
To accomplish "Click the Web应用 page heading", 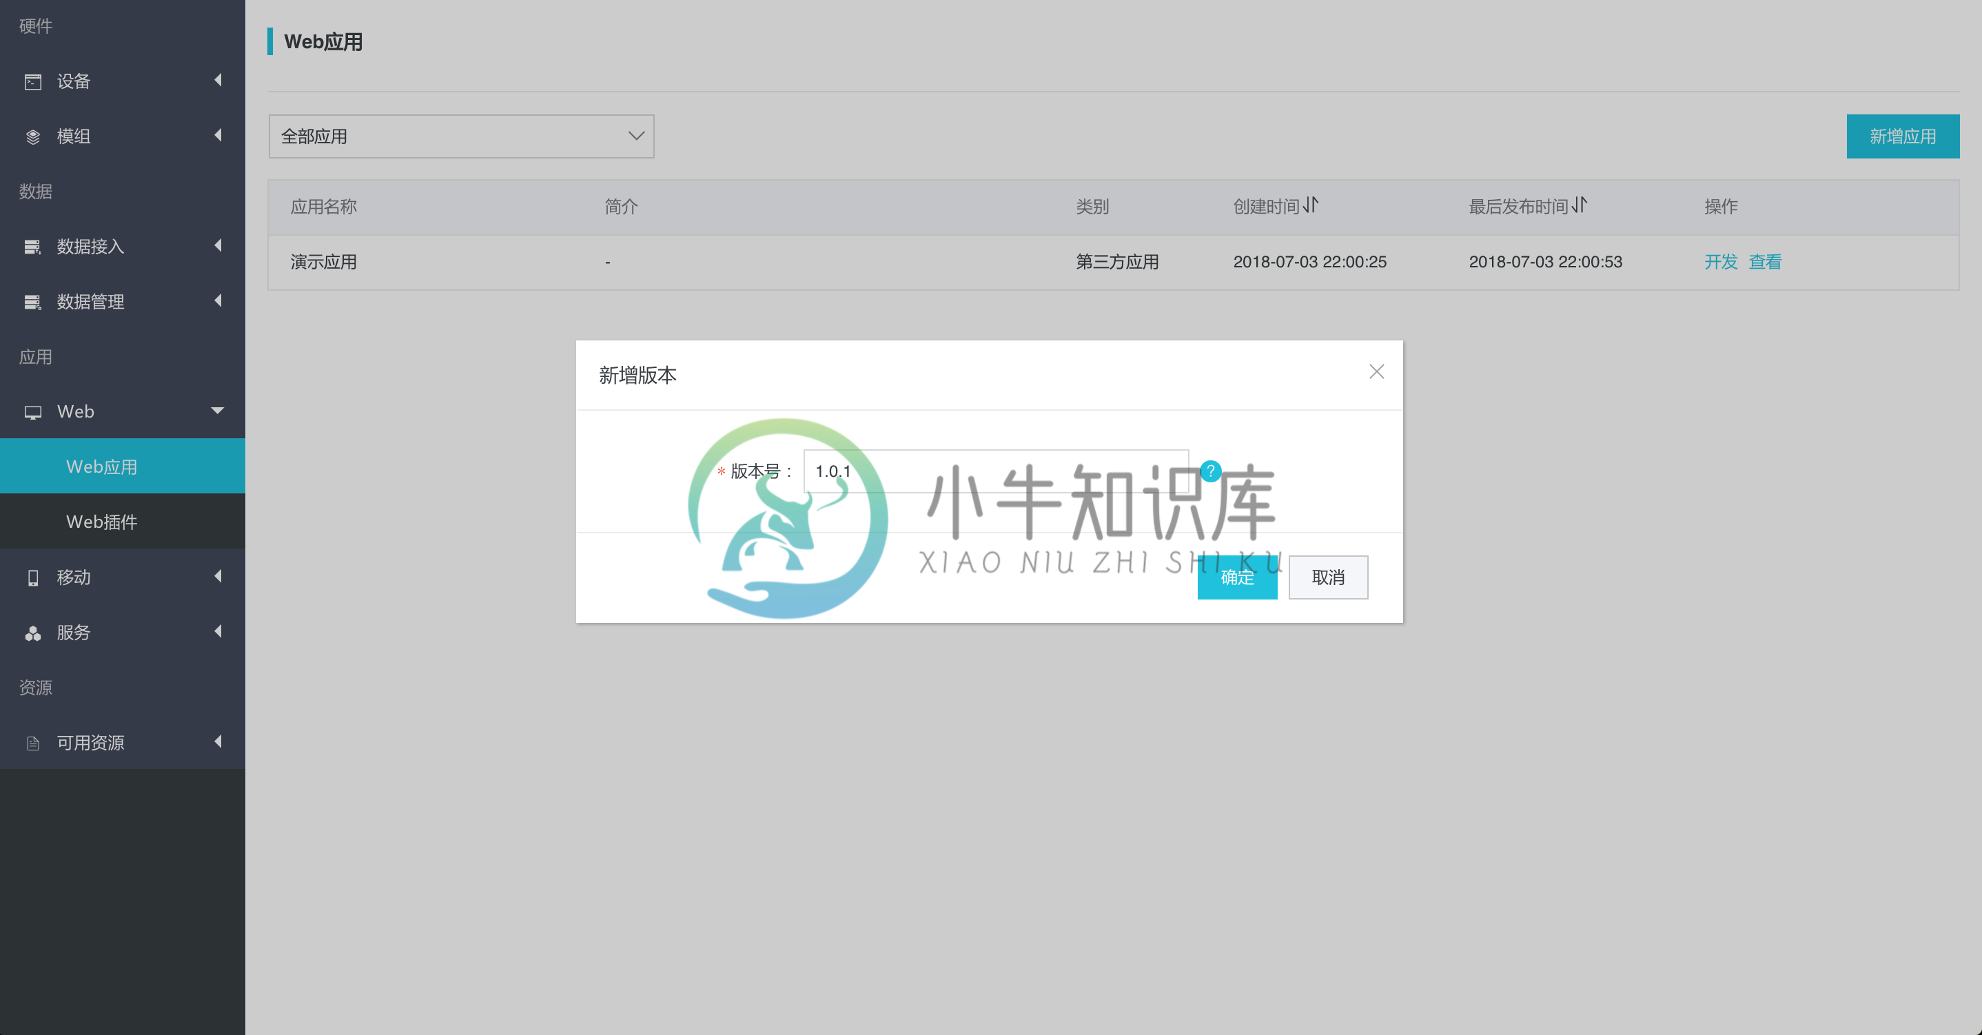I will point(323,41).
